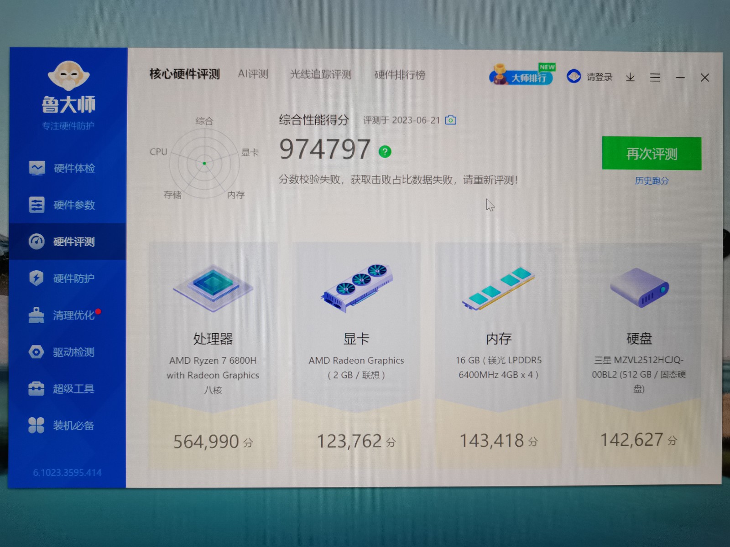Click the 驱动检测 hexagon icon
The width and height of the screenshot is (730, 547).
click(x=36, y=352)
